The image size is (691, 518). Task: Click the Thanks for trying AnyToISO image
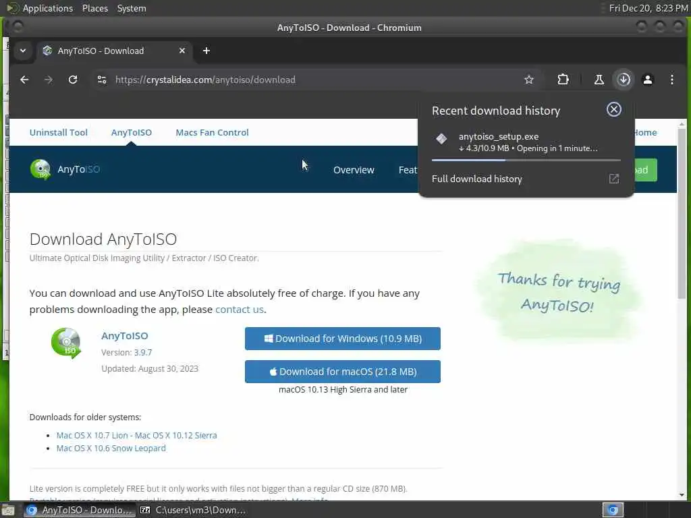[x=559, y=291]
